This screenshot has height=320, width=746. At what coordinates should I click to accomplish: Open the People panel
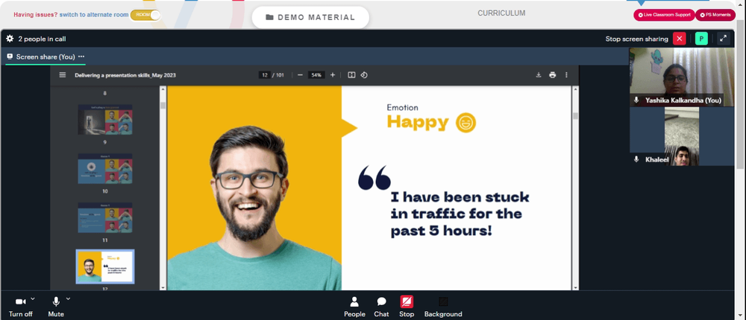354,307
